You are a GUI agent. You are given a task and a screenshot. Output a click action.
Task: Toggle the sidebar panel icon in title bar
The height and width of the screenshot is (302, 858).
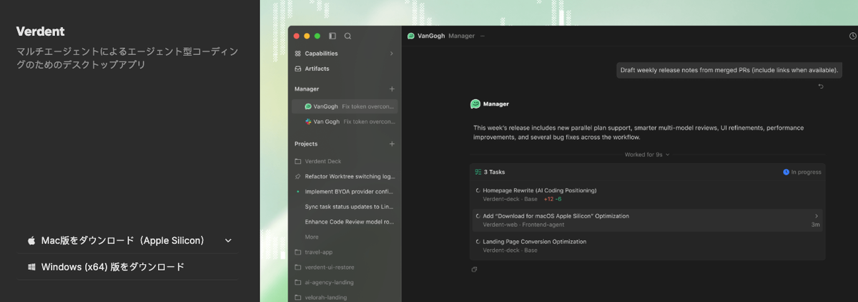point(332,36)
